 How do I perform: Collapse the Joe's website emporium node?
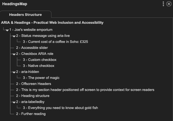tap(7, 30)
